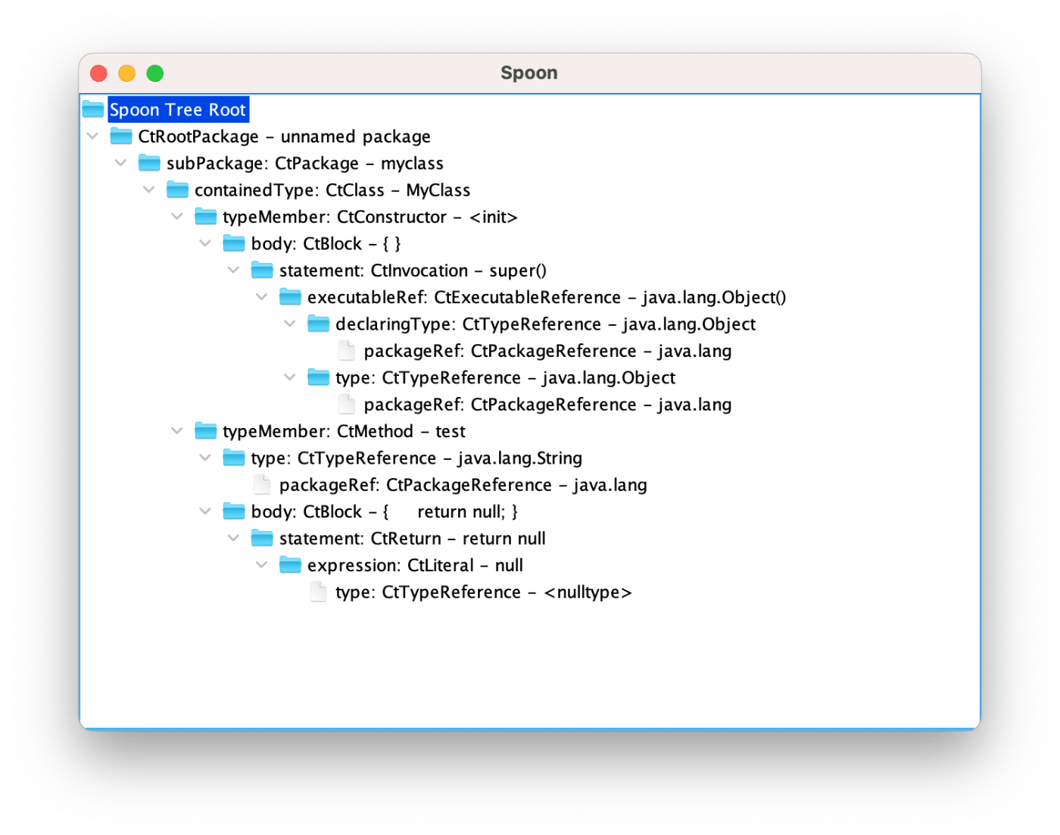Select 'type: CtTypeReference - java.lang.Object' text

(506, 378)
